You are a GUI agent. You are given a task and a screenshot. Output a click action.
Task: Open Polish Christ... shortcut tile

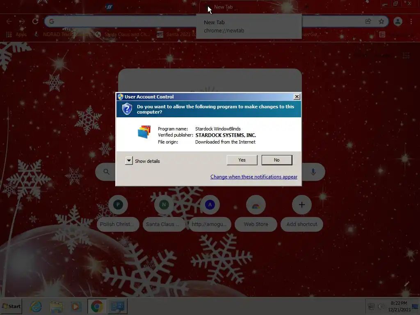point(118,214)
